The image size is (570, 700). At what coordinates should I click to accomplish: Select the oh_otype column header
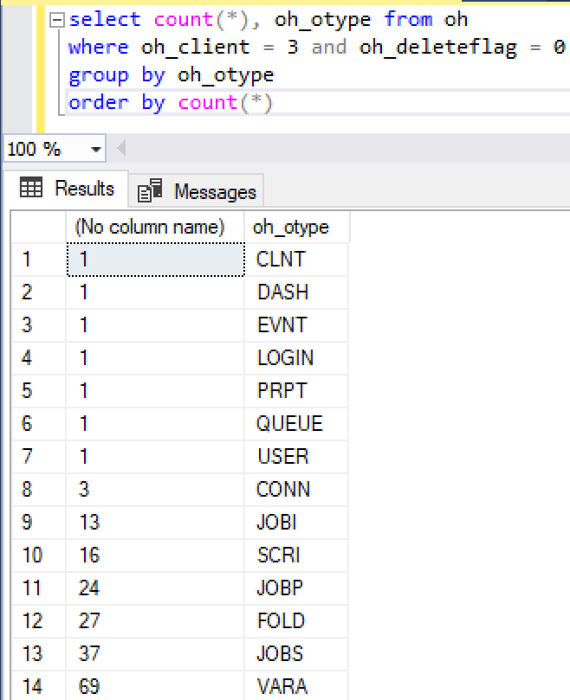click(291, 227)
